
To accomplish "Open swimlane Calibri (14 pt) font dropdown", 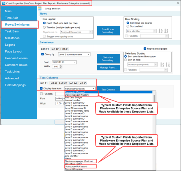I will [x=64, y=62].
